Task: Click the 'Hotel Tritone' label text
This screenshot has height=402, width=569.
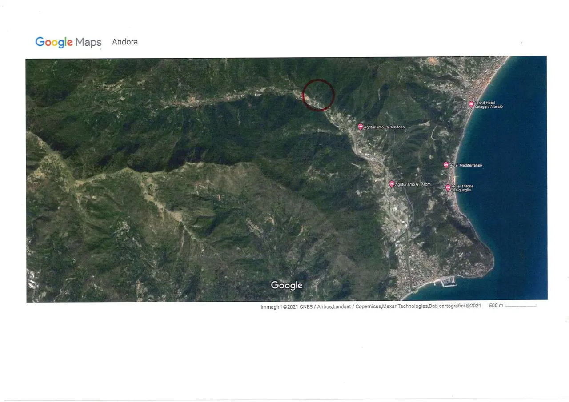Action: 462,186
